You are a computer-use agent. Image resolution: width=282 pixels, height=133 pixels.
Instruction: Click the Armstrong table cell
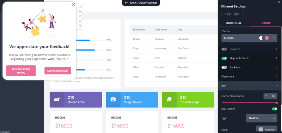(x=161, y=48)
